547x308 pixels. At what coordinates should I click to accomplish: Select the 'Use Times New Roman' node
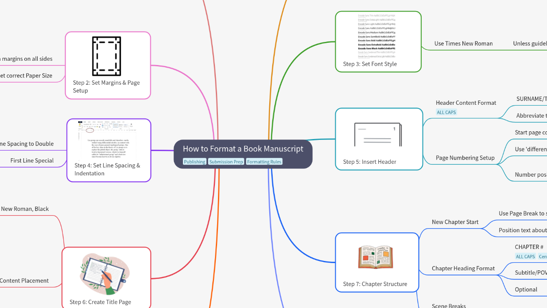click(x=463, y=43)
